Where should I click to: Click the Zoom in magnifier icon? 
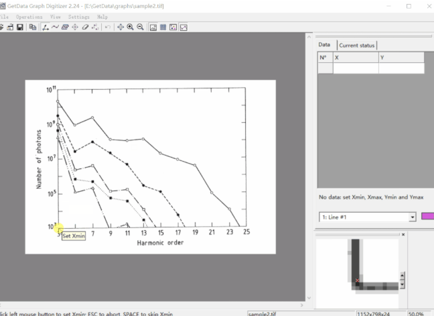[x=130, y=28]
